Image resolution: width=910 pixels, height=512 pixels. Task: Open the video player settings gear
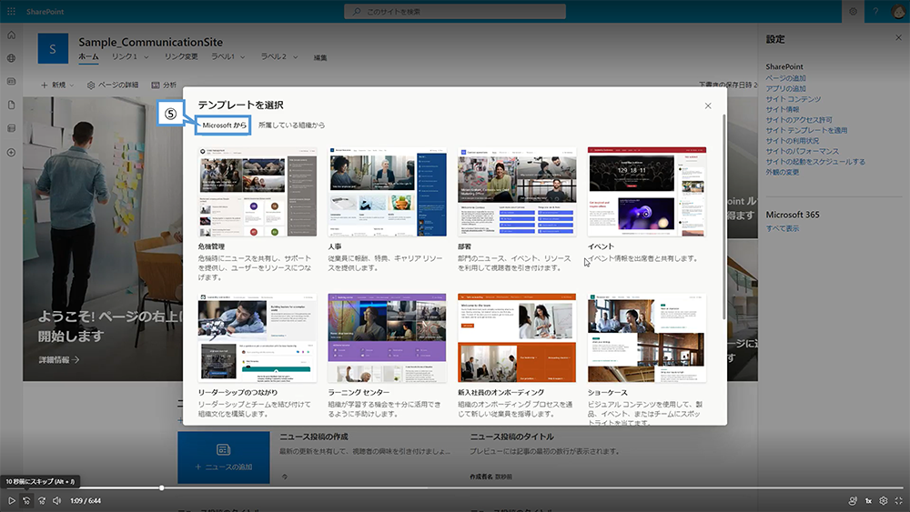click(x=884, y=500)
